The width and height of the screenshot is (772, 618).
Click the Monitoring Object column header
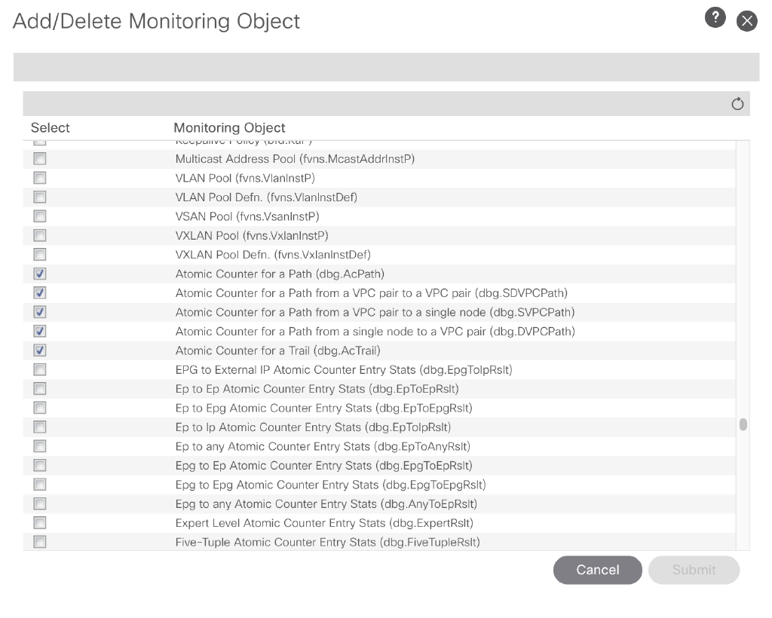(229, 127)
